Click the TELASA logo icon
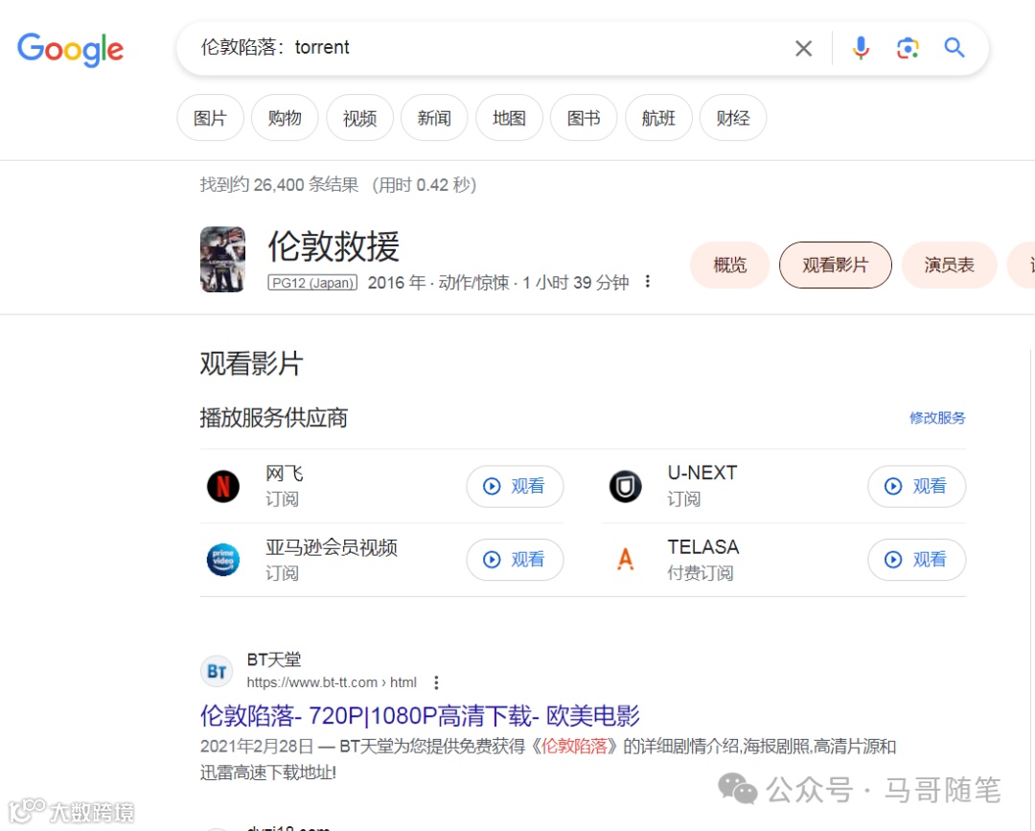The image size is (1035, 831). (625, 560)
